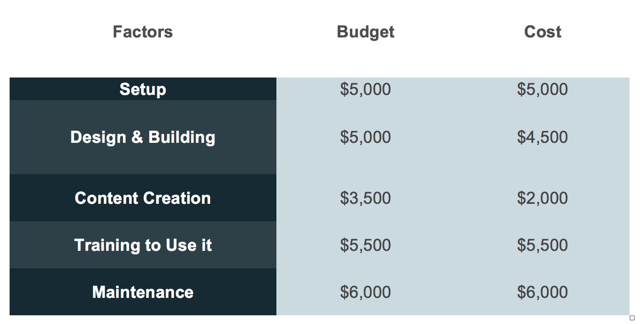Click the Training to Use it cell

143,245
